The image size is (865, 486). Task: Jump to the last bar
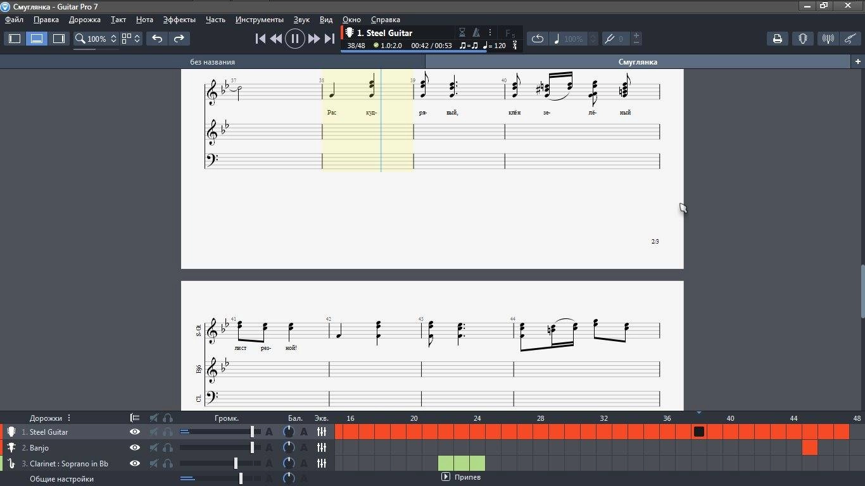(x=329, y=39)
